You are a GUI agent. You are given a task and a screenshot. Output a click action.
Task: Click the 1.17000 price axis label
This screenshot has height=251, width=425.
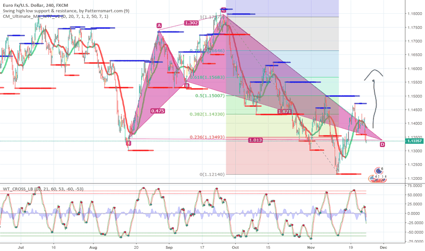pyautogui.click(x=415, y=41)
